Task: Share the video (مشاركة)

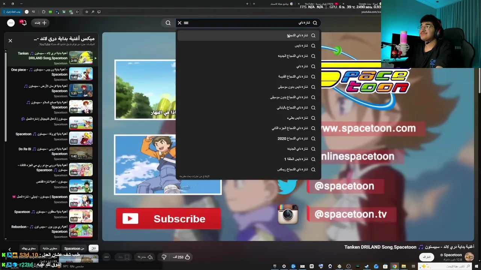Action: tap(145, 257)
